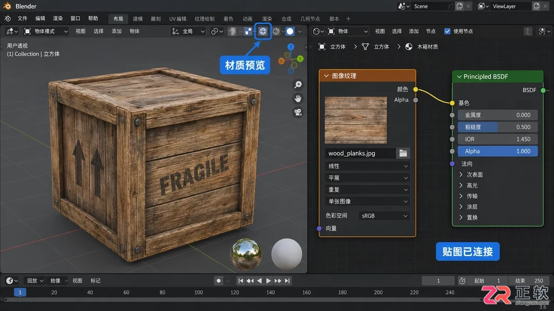
Task: Open the sRGB color space dropdown
Action: 384,216
